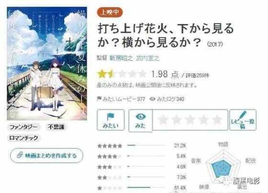Select the five-star review filter row
Screen dimensions: 268x193
coord(142,145)
